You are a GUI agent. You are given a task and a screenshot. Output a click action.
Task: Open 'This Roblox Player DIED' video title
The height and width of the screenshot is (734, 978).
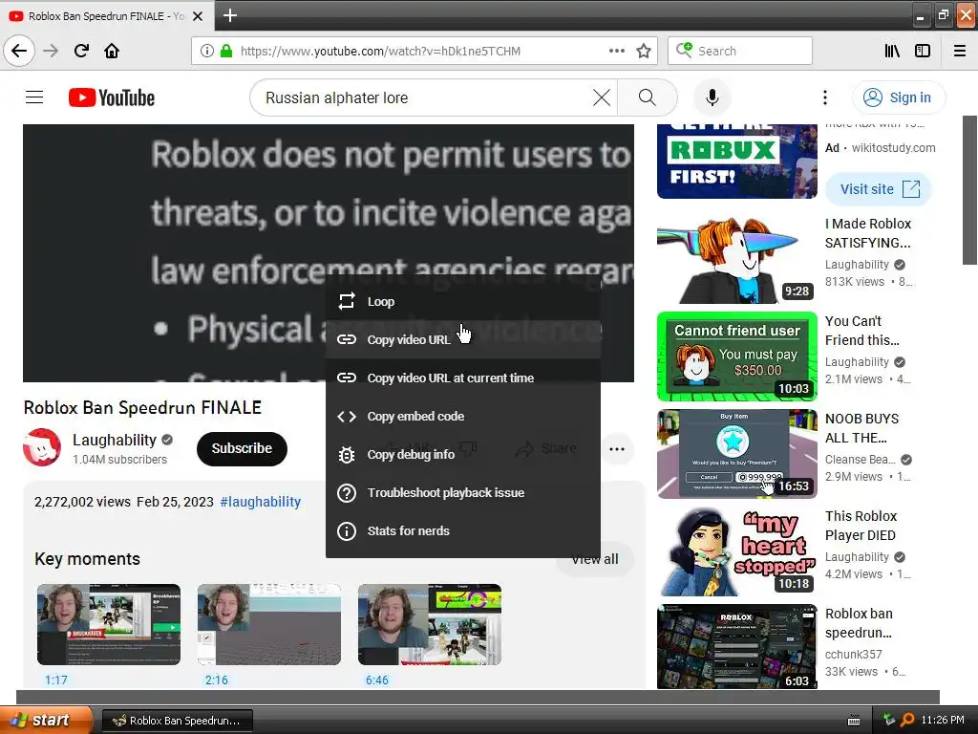[861, 526]
